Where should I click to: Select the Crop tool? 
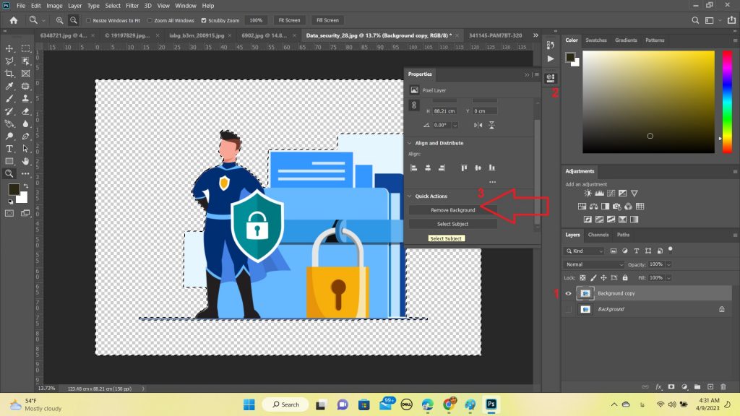pyautogui.click(x=9, y=74)
